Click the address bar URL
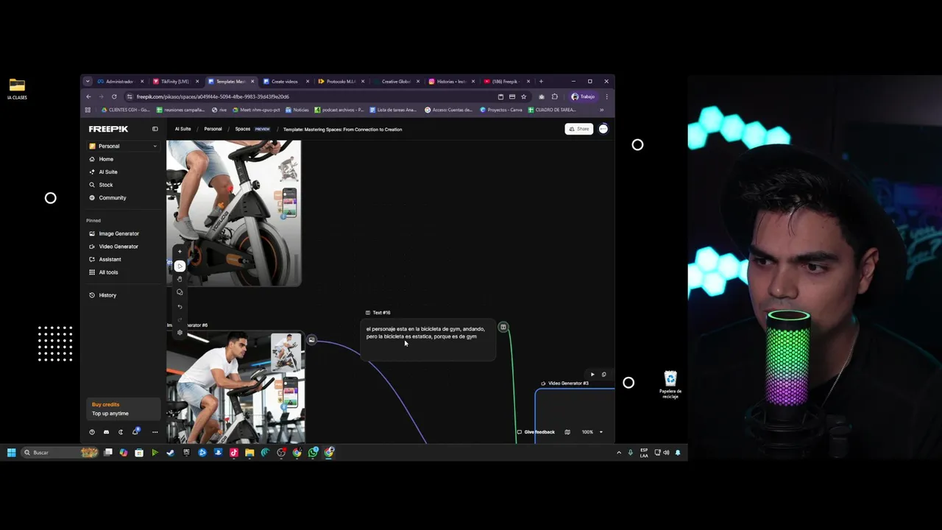This screenshot has width=942, height=530. pos(213,96)
